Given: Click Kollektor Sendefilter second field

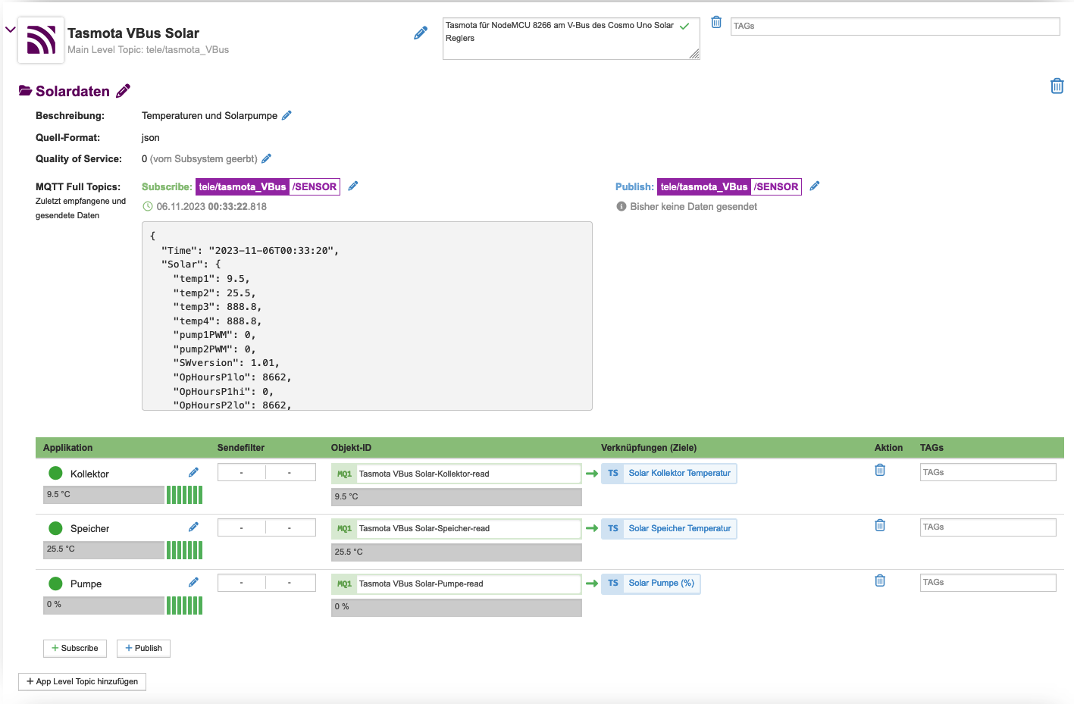Looking at the screenshot, I should tap(290, 472).
